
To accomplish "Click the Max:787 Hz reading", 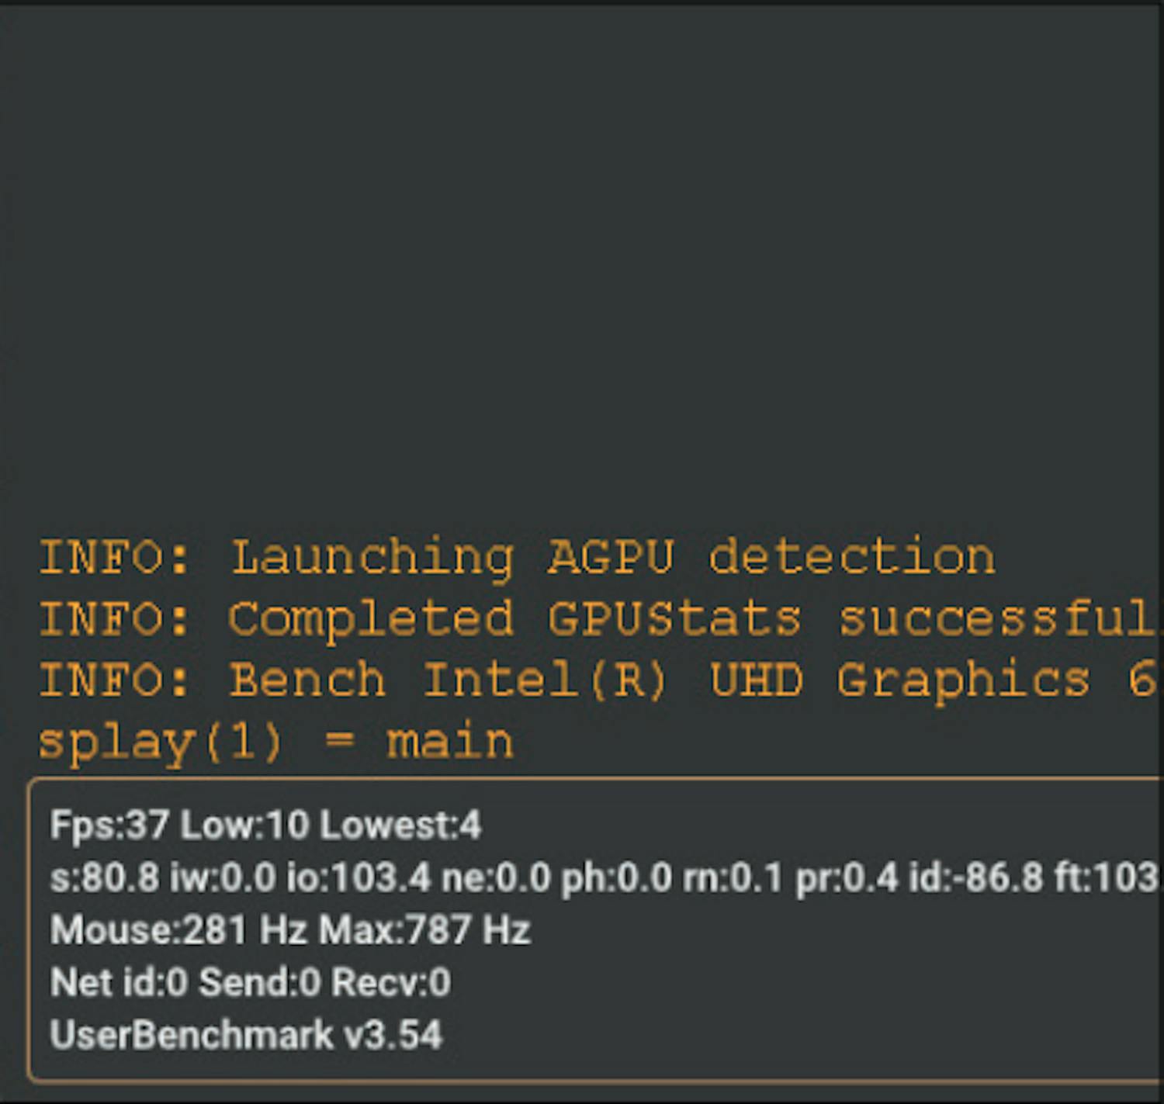I will [424, 929].
